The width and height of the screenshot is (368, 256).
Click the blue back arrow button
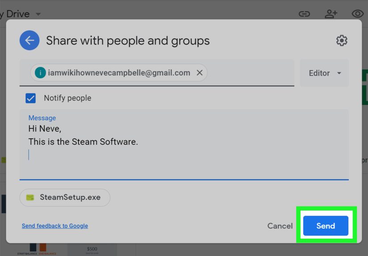point(29,40)
